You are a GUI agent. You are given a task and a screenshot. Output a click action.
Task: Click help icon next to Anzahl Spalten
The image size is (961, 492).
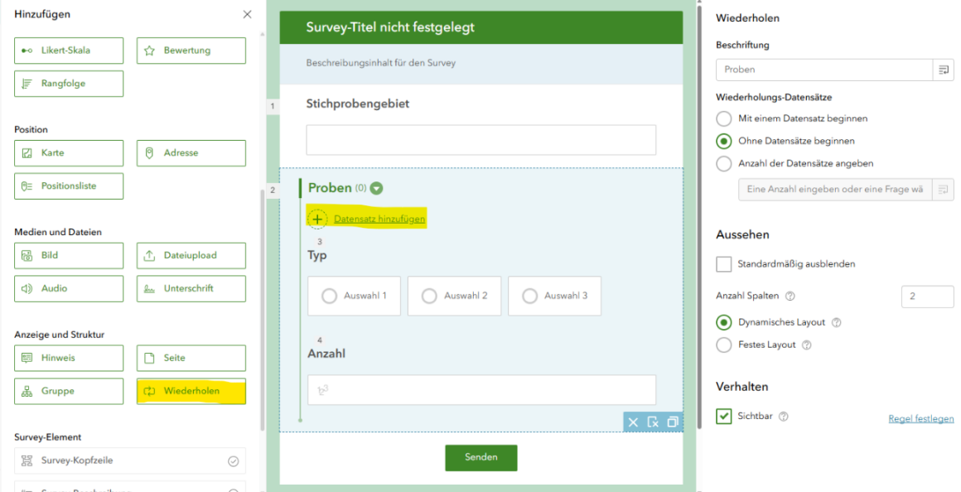(790, 296)
